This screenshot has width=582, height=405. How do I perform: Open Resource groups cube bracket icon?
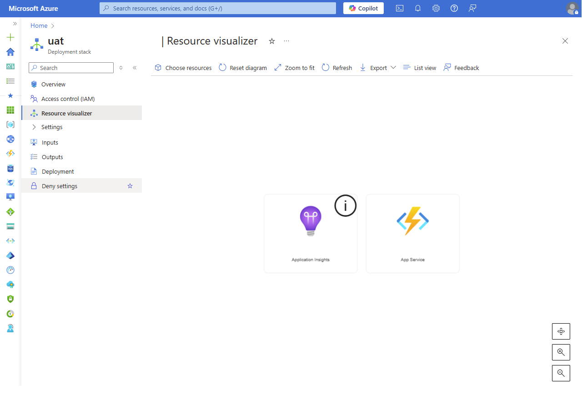click(x=10, y=125)
